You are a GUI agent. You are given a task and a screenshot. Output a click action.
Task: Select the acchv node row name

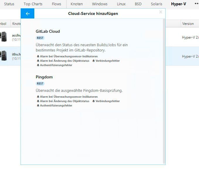coord(16,35)
